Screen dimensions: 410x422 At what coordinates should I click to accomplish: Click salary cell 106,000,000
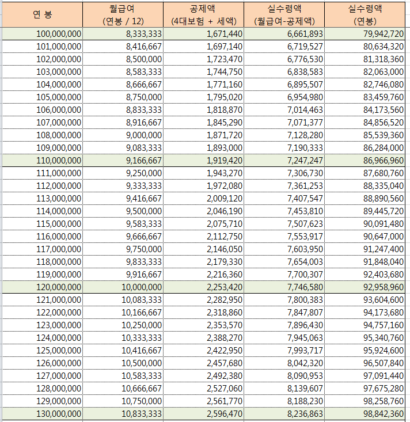pyautogui.click(x=42, y=110)
